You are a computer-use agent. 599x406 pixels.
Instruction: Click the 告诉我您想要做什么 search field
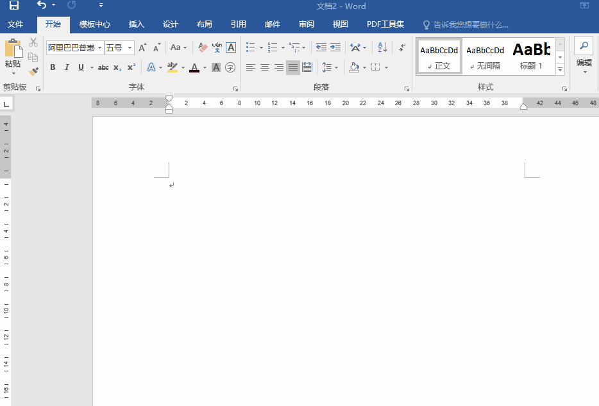[471, 25]
